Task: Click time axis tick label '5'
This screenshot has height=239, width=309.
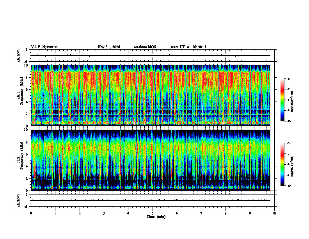Action: click(x=153, y=213)
